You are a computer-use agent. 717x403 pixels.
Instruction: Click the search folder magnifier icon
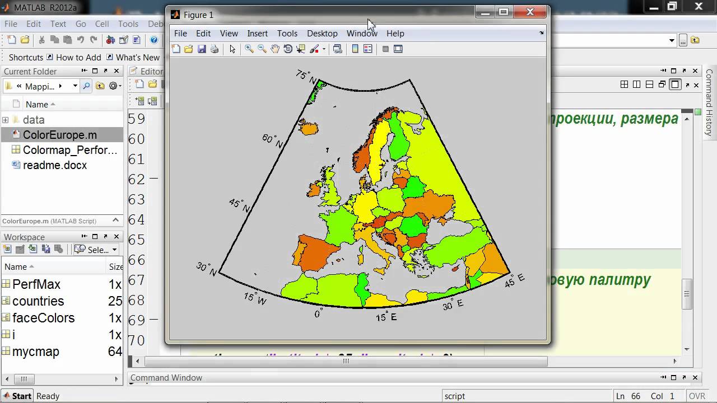click(86, 86)
